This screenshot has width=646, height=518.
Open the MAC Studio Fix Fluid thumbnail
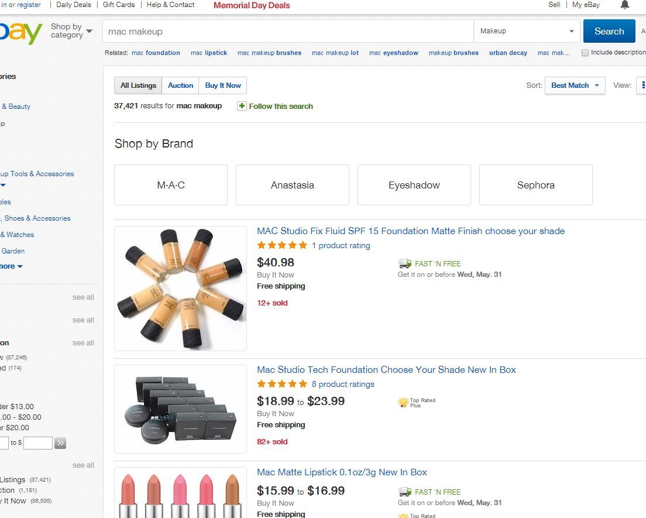tap(180, 289)
